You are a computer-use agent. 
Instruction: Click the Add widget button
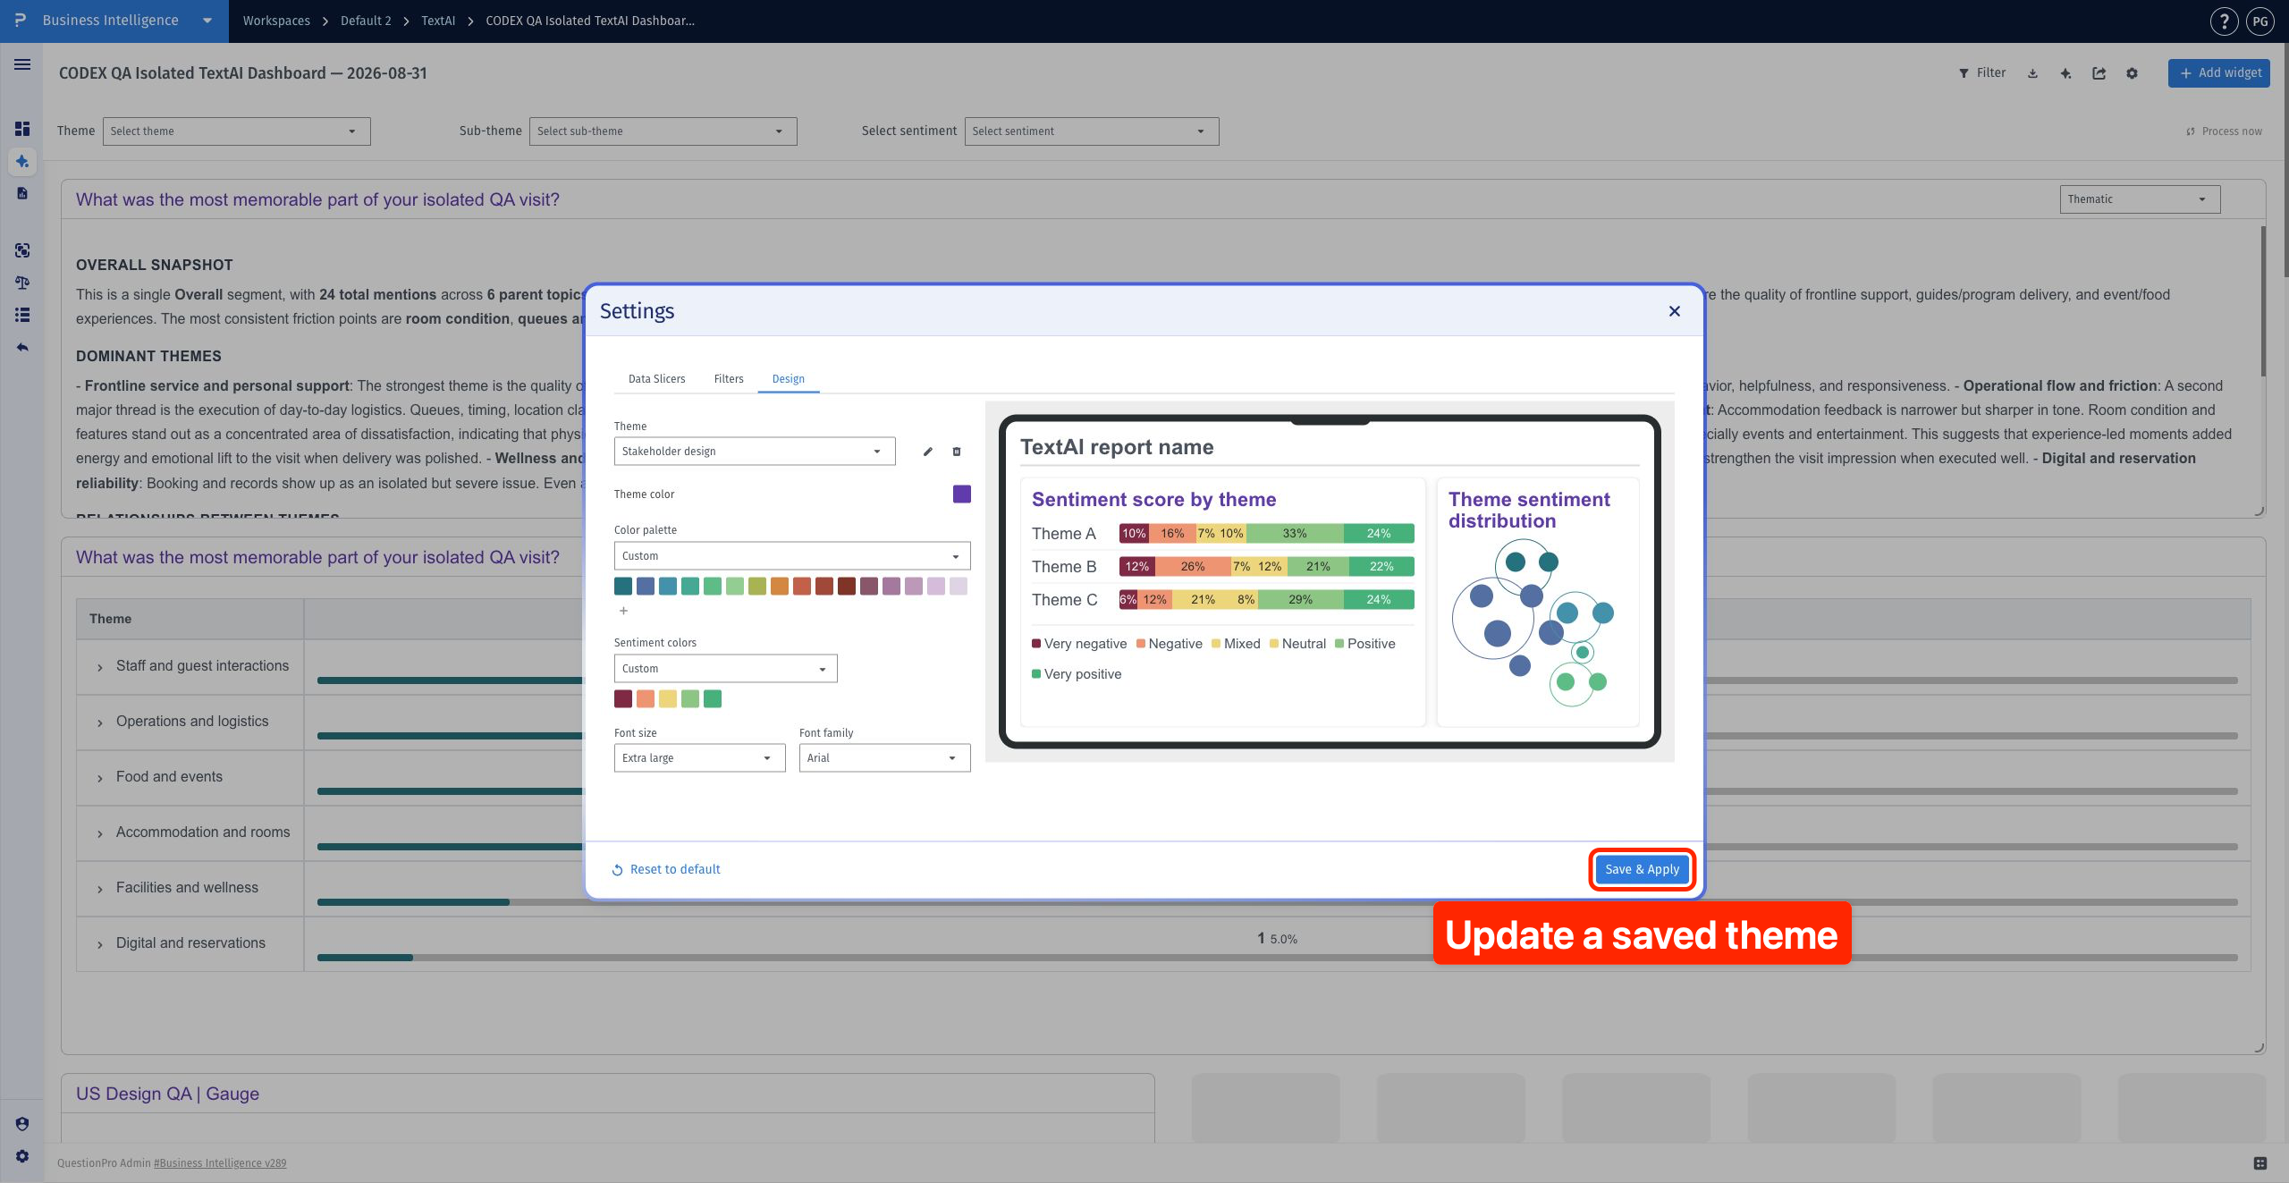pos(2219,73)
